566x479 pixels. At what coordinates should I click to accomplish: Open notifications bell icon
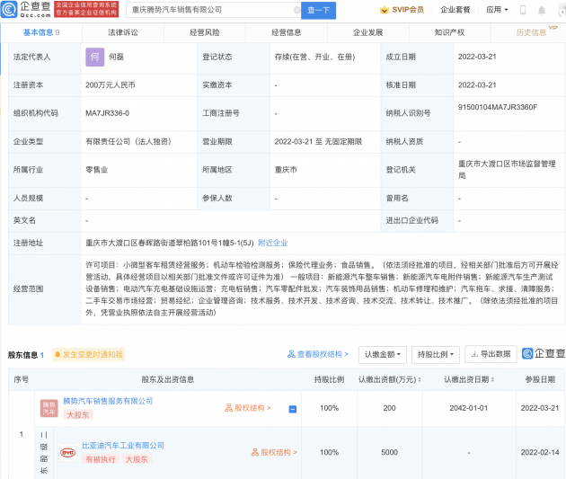[x=542, y=10]
